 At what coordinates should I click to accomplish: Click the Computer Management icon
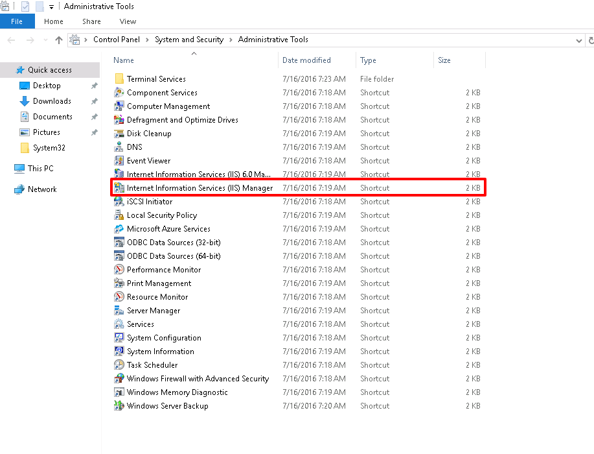[x=119, y=106]
